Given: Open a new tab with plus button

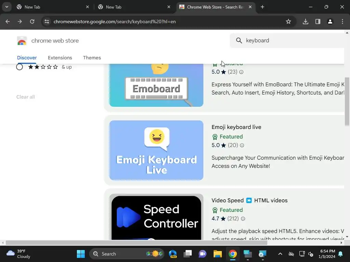Looking at the screenshot, I should 262,7.
